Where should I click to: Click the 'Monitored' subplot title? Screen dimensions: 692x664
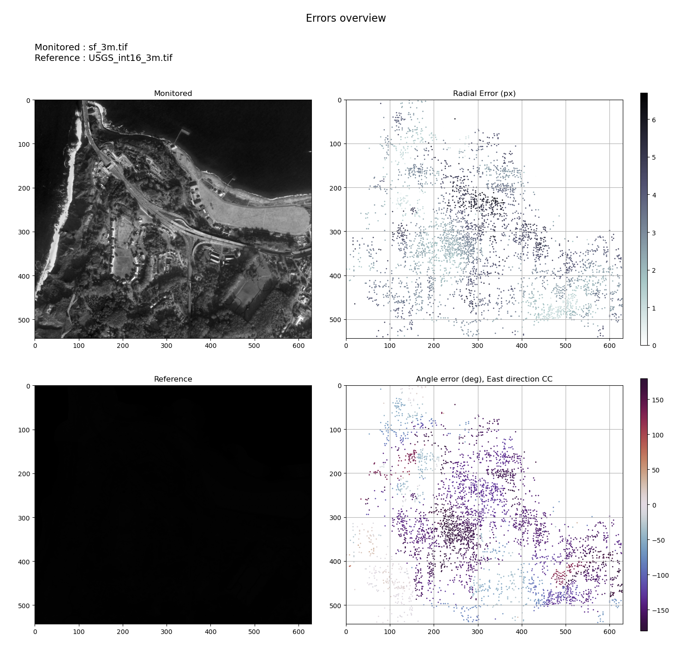173,94
